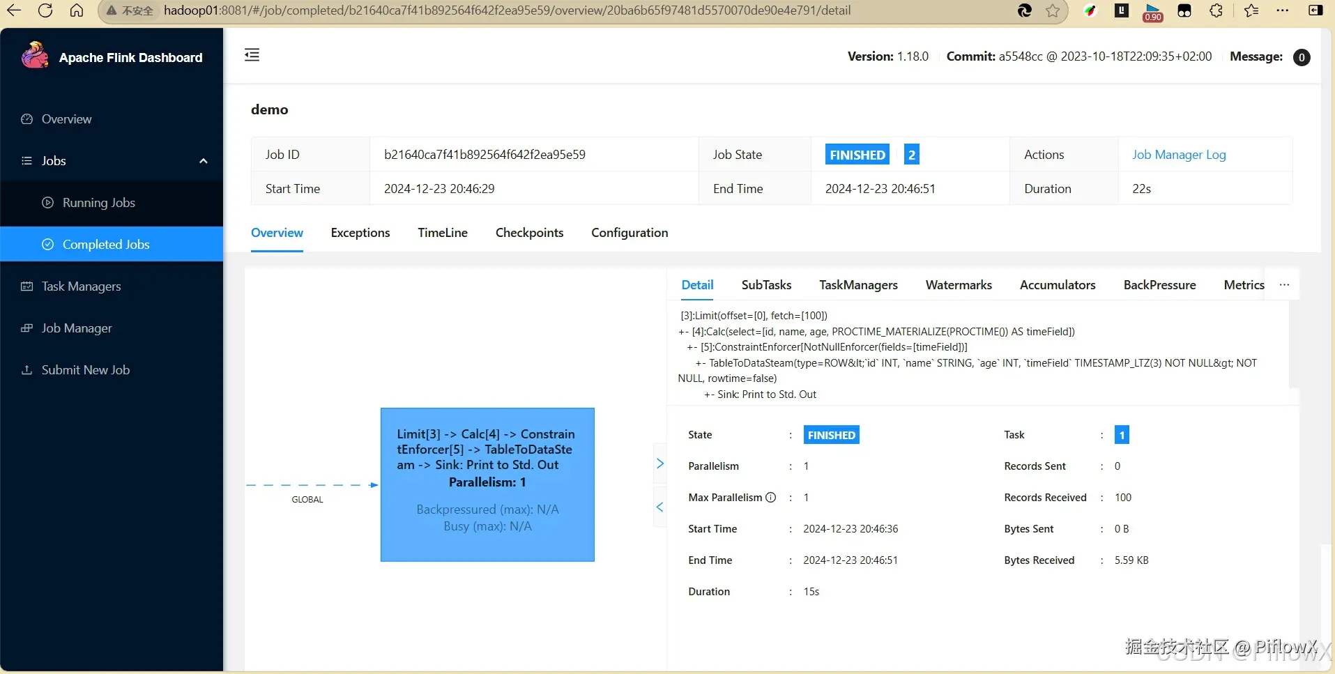Select the Limit[3] operator node in the graph

click(x=487, y=484)
